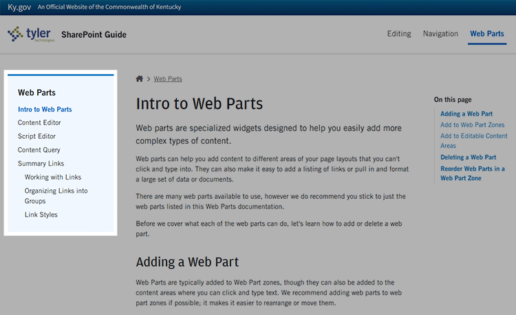Open the Ky.gov link in top banner
This screenshot has width=516, height=315.
coord(19,8)
